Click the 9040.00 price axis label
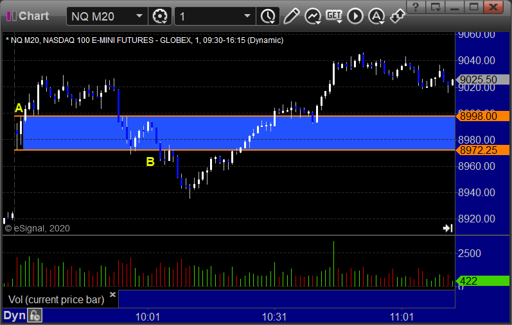 (477, 60)
